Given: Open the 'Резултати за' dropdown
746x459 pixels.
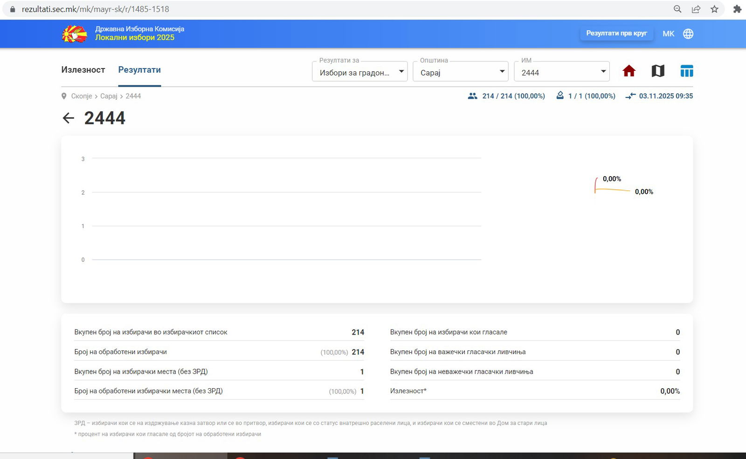Looking at the screenshot, I should coord(359,72).
